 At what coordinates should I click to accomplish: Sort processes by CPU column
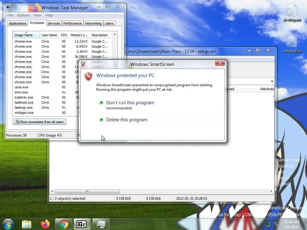click(64, 35)
